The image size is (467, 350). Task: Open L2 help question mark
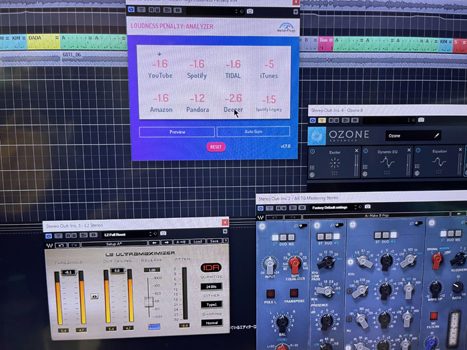tap(225, 241)
